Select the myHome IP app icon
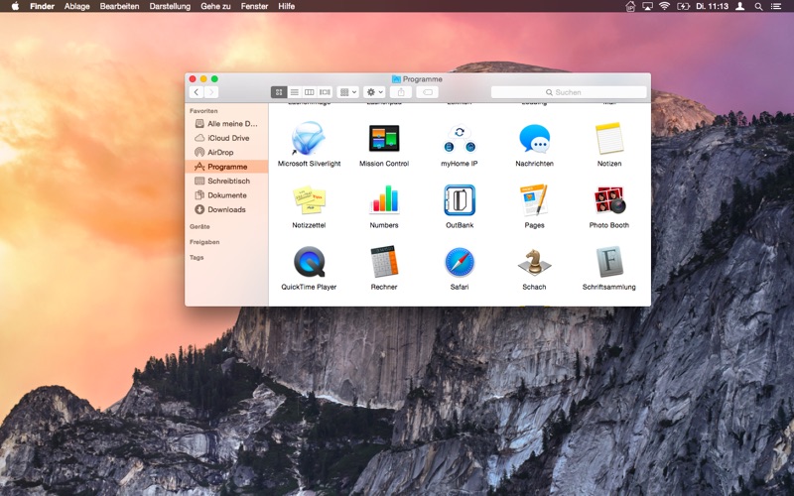This screenshot has width=794, height=496. pyautogui.click(x=460, y=139)
